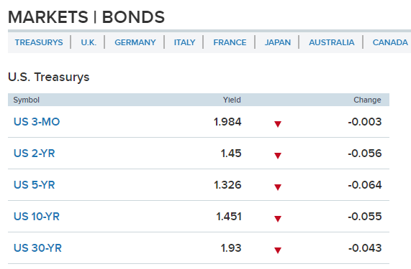Image resolution: width=411 pixels, height=269 pixels.
Task: Click the red down arrow for US 10-YR
Action: [278, 218]
